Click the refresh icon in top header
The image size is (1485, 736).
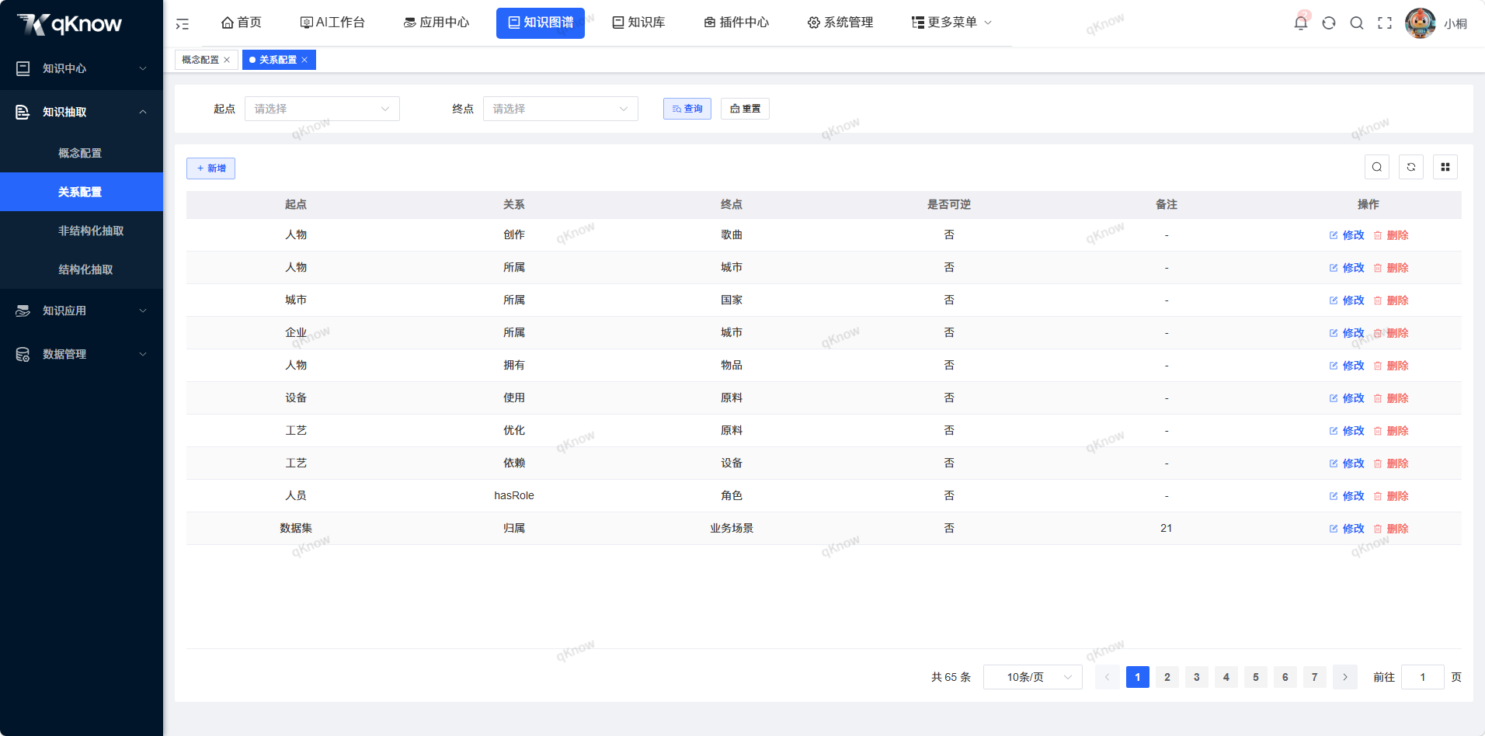click(1329, 23)
